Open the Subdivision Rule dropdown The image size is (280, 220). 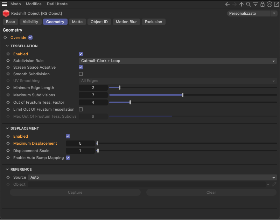point(178,61)
